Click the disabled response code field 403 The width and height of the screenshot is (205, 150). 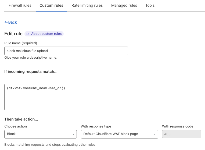[182, 134]
